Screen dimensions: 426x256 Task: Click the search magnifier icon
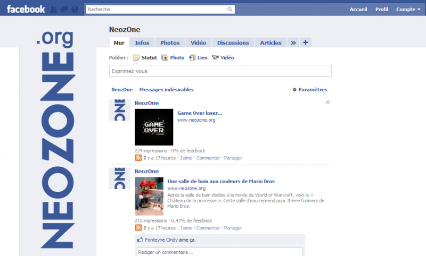coord(230,10)
